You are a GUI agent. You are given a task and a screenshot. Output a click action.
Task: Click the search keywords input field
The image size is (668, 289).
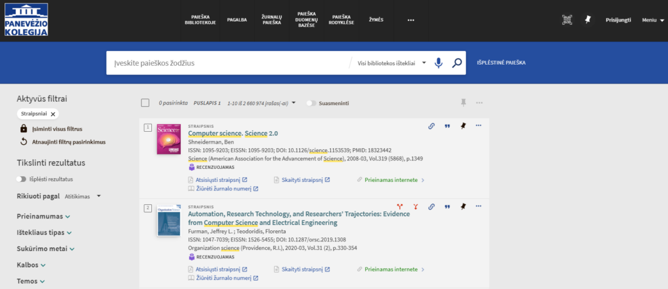(228, 63)
